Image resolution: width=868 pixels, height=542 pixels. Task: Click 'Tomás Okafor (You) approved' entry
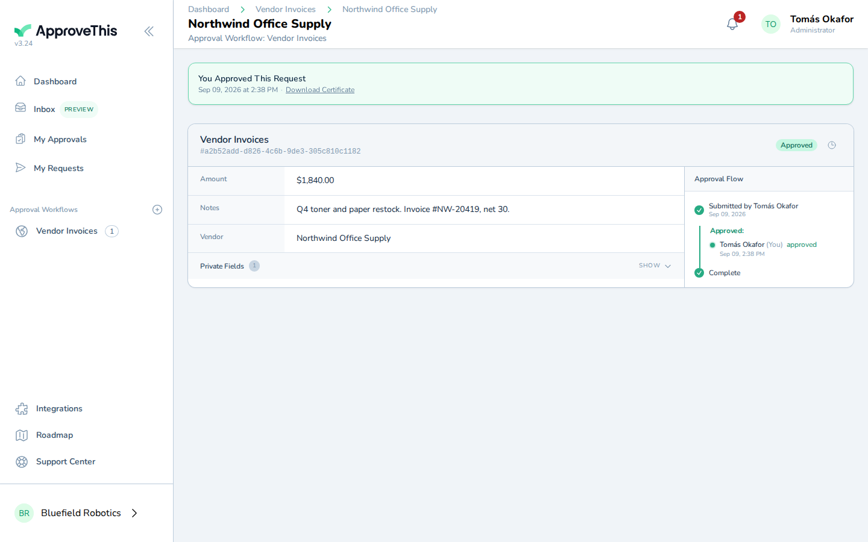(768, 245)
